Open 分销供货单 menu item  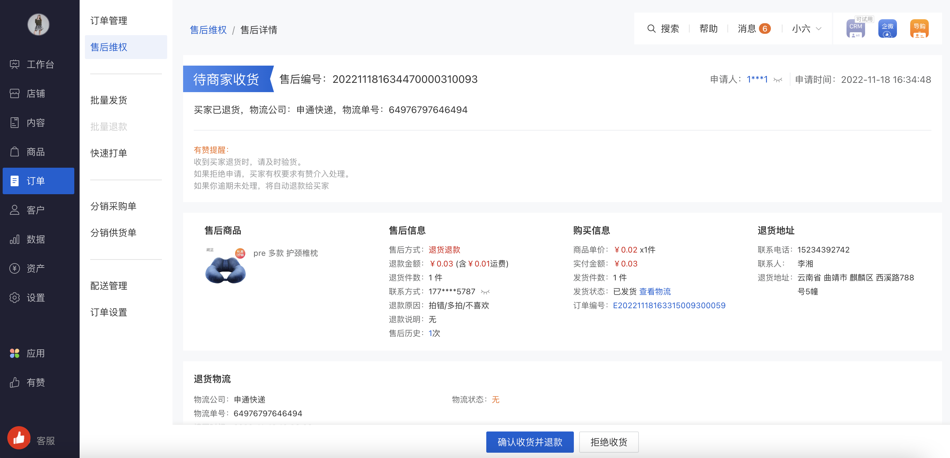point(113,233)
